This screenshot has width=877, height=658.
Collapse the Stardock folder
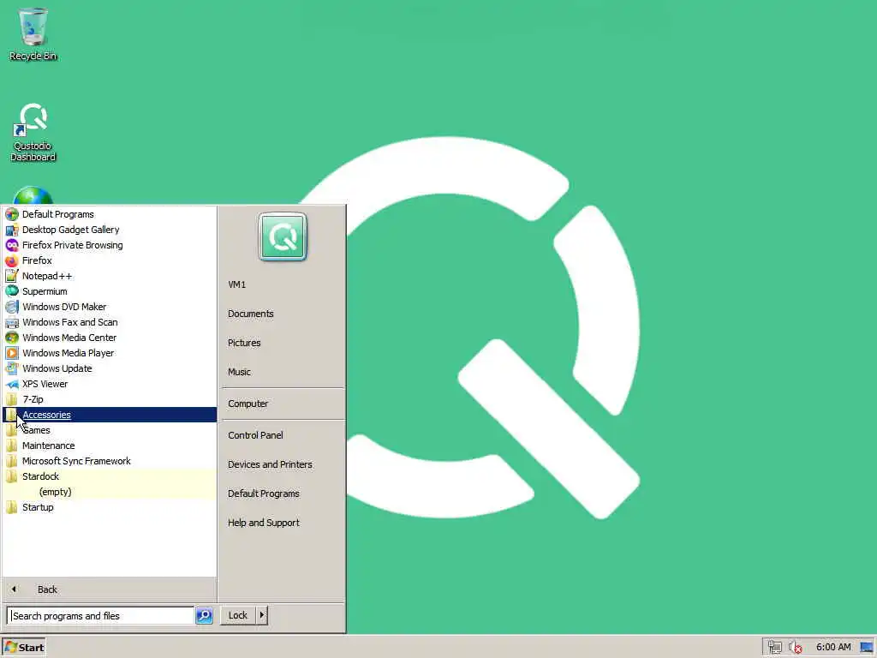coord(110,476)
